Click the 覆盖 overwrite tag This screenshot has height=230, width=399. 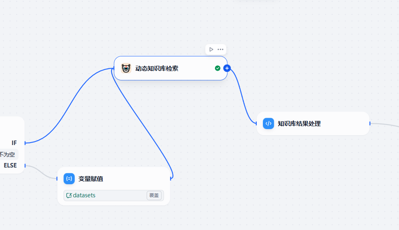154,195
